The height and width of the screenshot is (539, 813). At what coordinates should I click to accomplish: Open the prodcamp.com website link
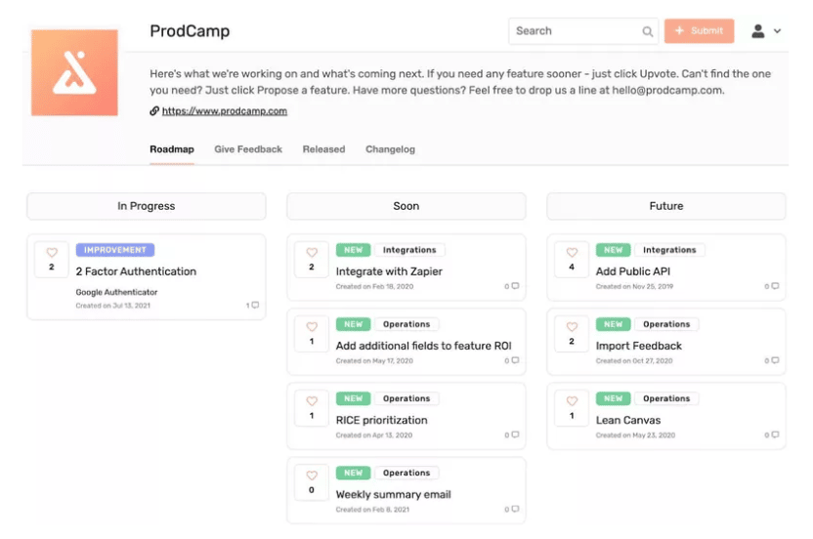(x=225, y=111)
